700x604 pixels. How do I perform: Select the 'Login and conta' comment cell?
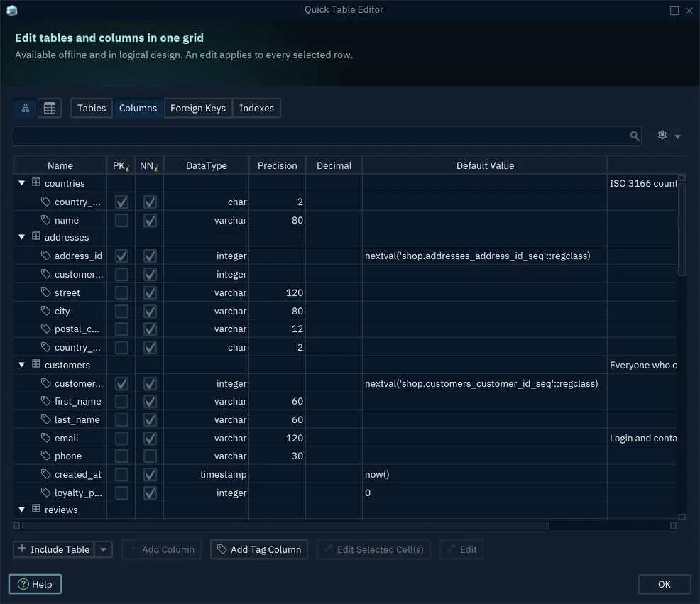pyautogui.click(x=642, y=438)
